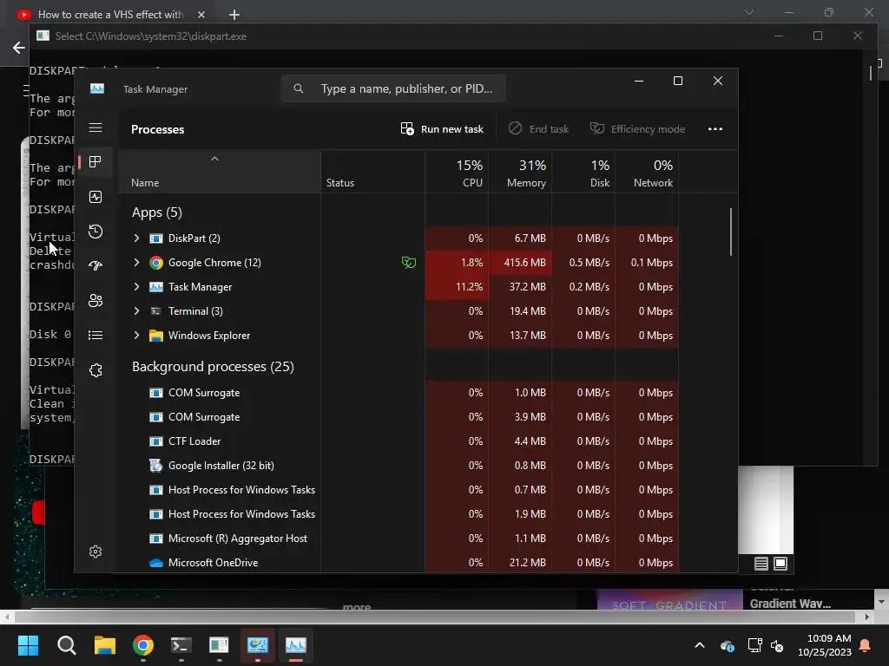Viewport: 889px width, 666px height.
Task: Click the Apps (5) group heading
Action: [x=157, y=212]
